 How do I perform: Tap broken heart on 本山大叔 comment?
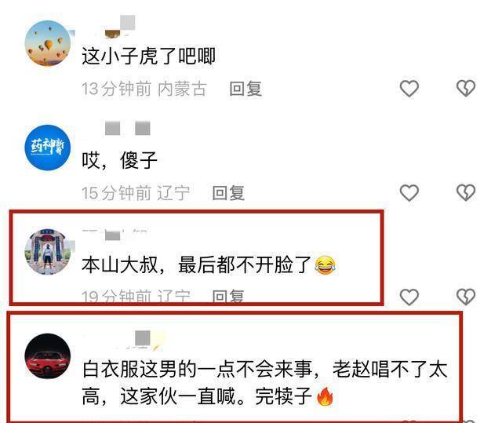pyautogui.click(x=466, y=297)
